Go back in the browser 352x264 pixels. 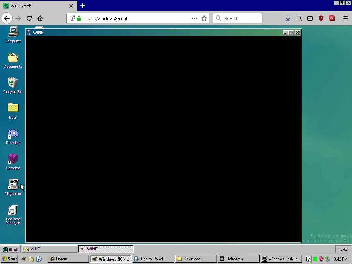click(x=7, y=18)
